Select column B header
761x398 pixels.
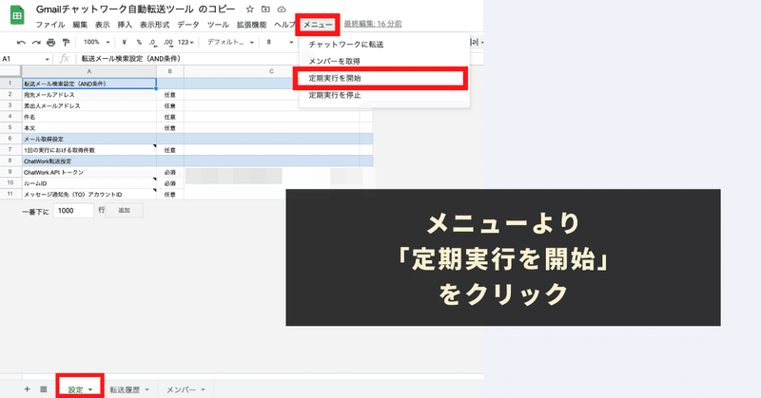pos(170,71)
